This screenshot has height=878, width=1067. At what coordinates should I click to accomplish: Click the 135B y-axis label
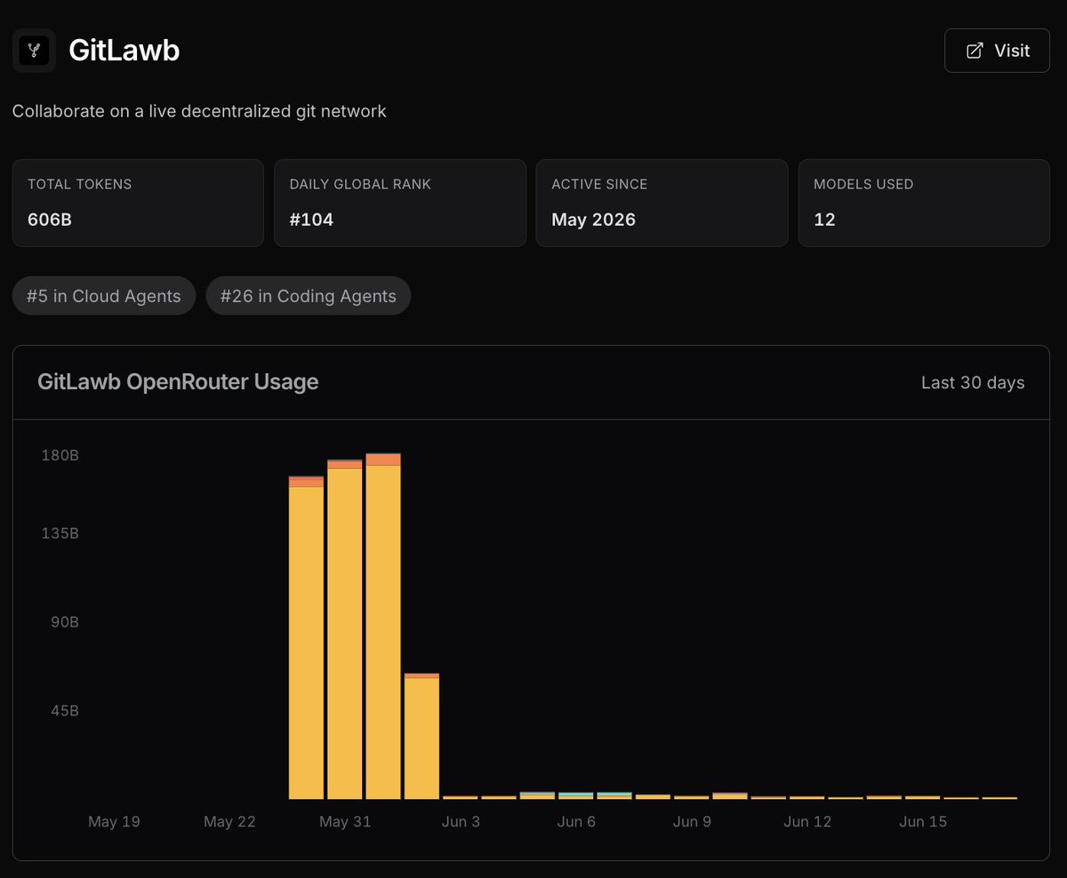60,534
